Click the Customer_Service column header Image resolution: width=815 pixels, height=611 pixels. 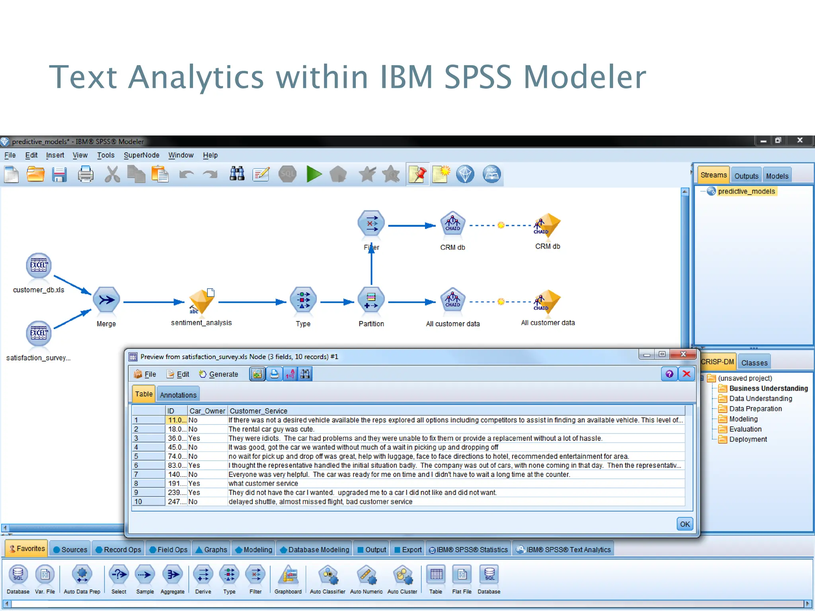coord(456,411)
